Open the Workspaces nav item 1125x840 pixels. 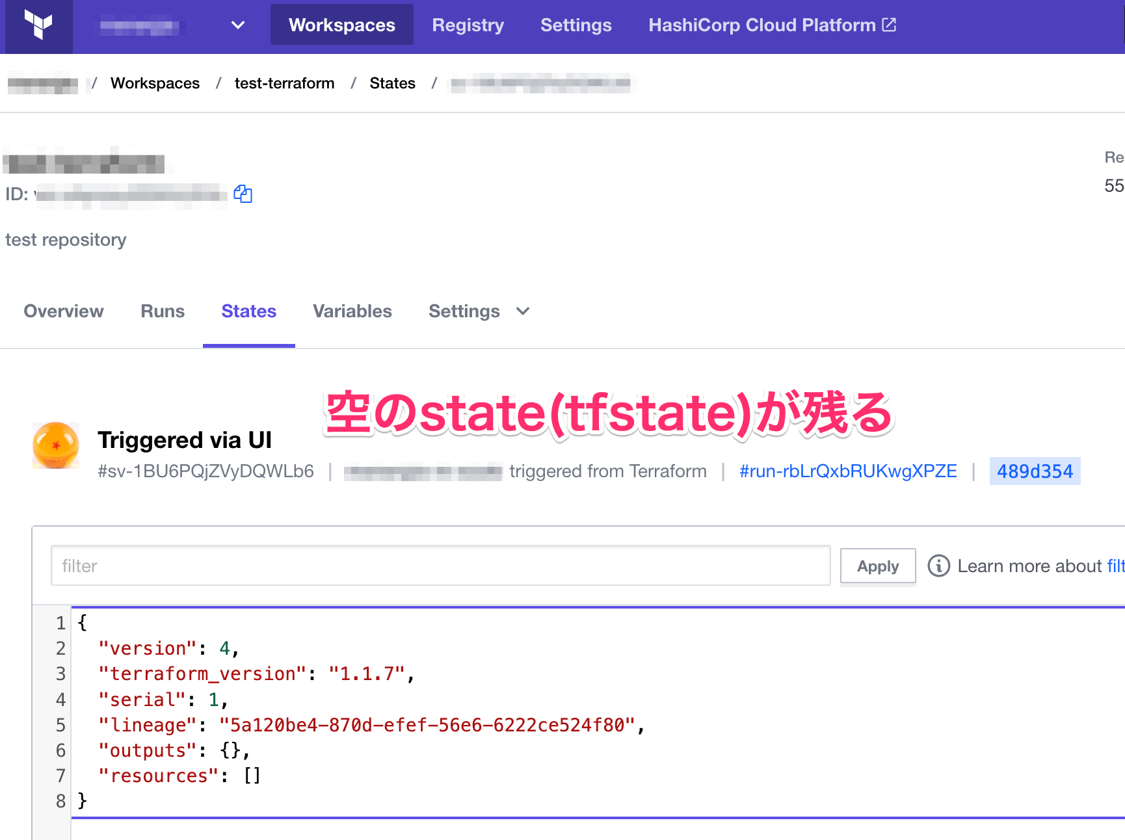click(x=342, y=25)
